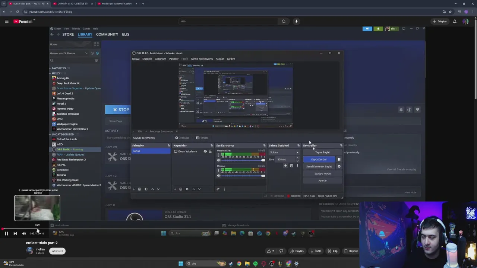Open the Araçlar menu in OBS
The image size is (477, 268).
(220, 59)
